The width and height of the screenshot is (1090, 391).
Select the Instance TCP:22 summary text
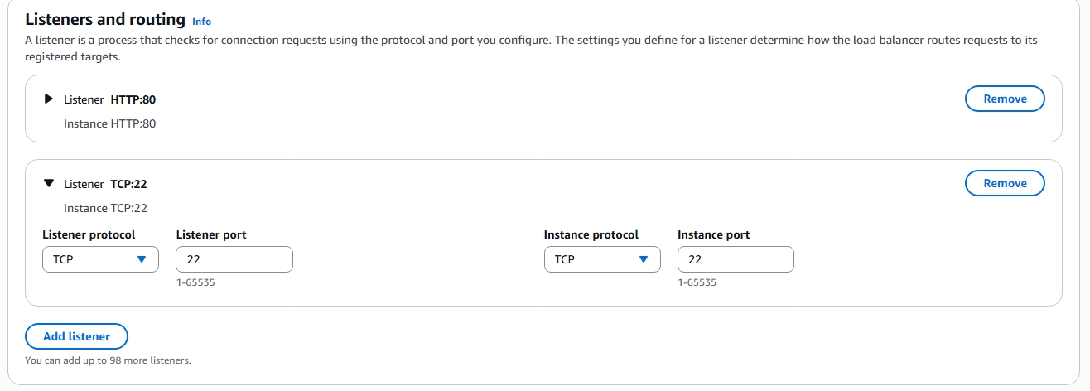pos(105,208)
